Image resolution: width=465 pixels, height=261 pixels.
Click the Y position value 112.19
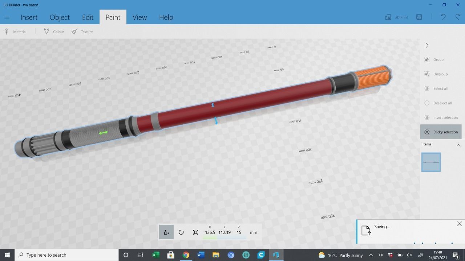click(x=225, y=232)
